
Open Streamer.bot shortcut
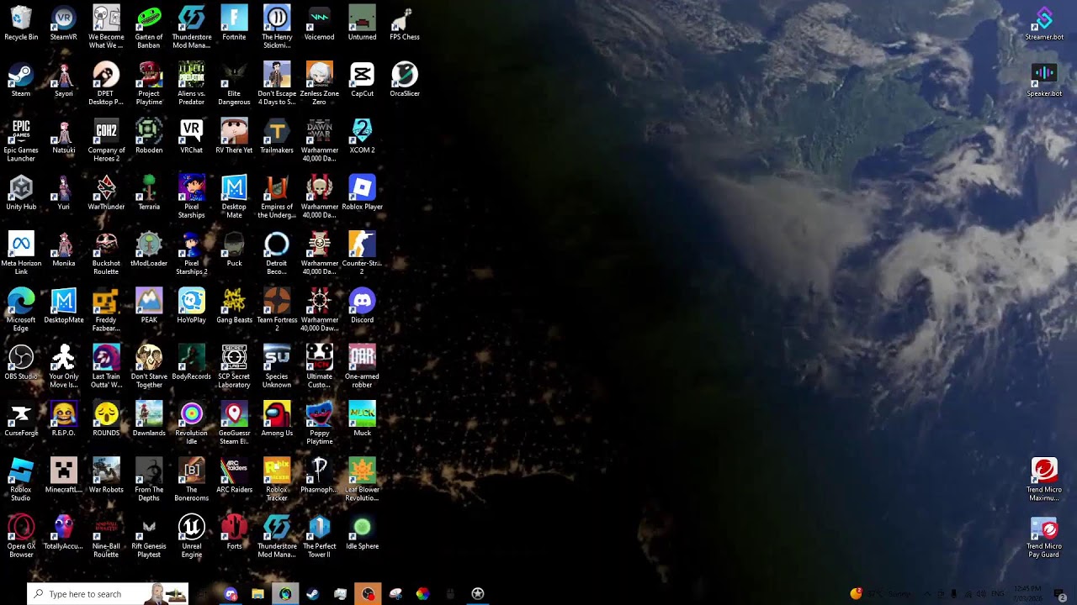[1044, 24]
